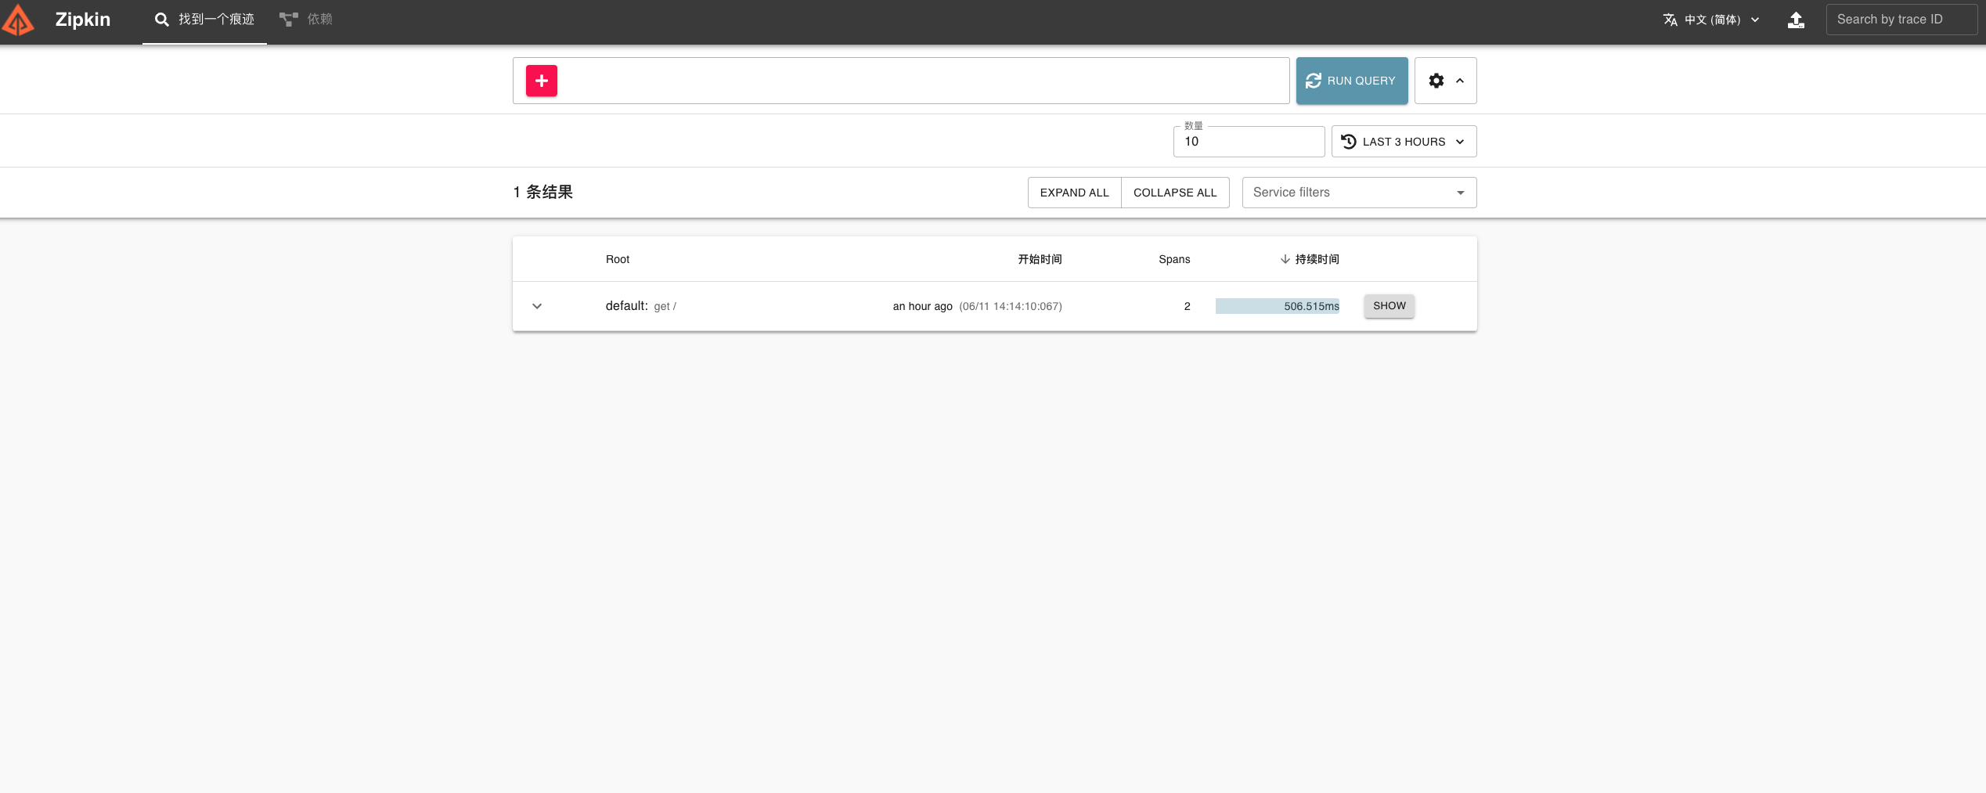Collapse the settings panel chevron
1986x793 pixels.
(x=1460, y=81)
